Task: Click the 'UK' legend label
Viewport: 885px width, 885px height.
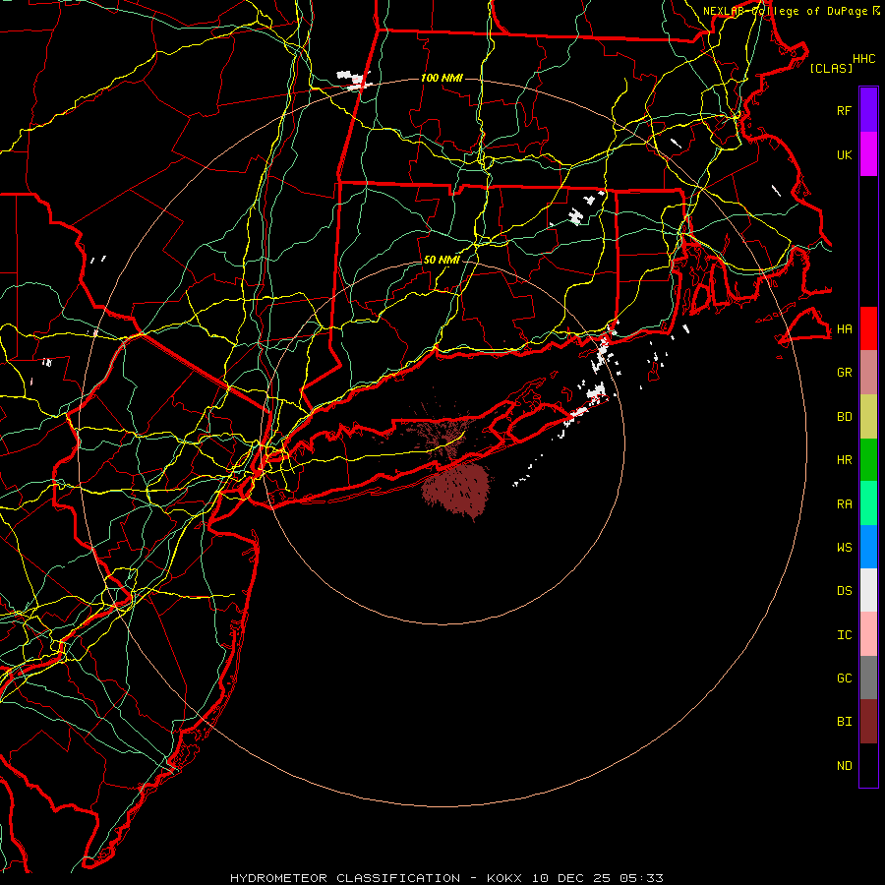Action: 844,154
